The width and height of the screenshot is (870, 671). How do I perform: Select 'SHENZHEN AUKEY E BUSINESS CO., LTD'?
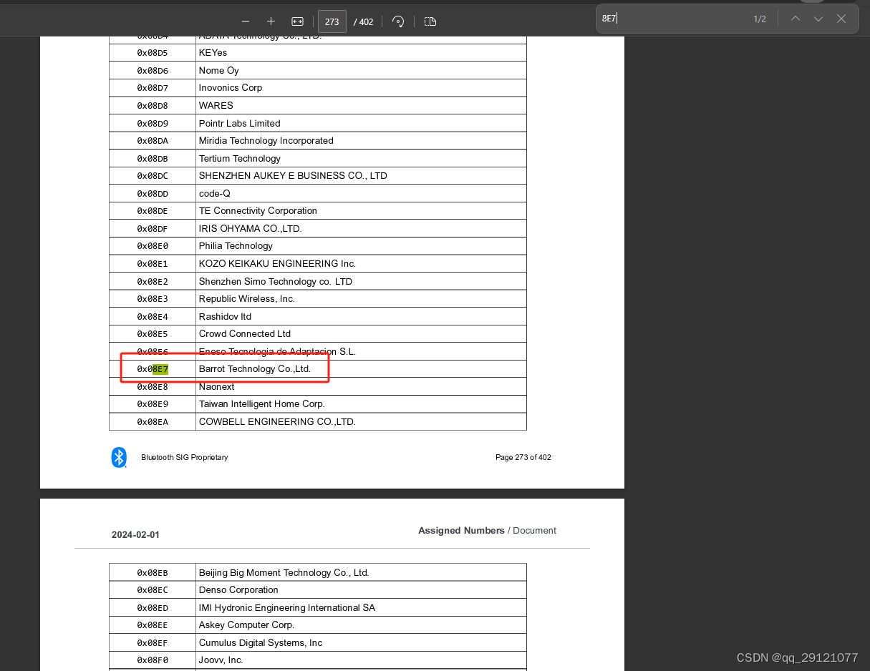pyautogui.click(x=293, y=176)
